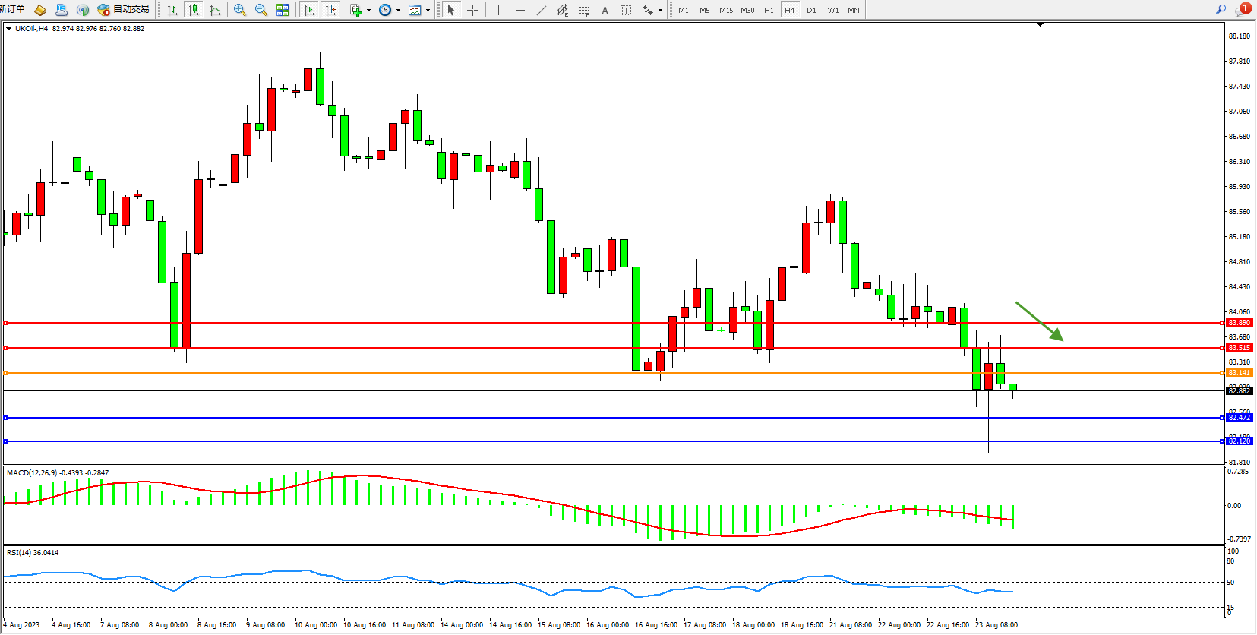Switch to the M15 timeframe

tap(726, 10)
